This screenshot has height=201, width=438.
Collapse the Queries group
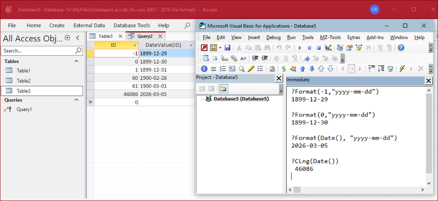[77, 100]
